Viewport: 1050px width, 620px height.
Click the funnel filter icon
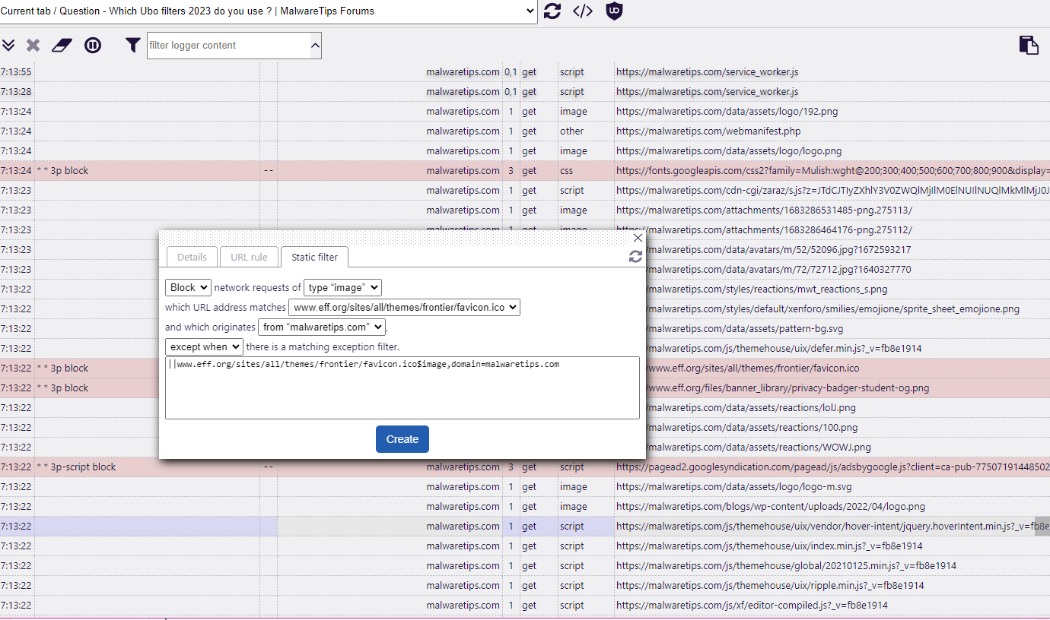(x=133, y=46)
